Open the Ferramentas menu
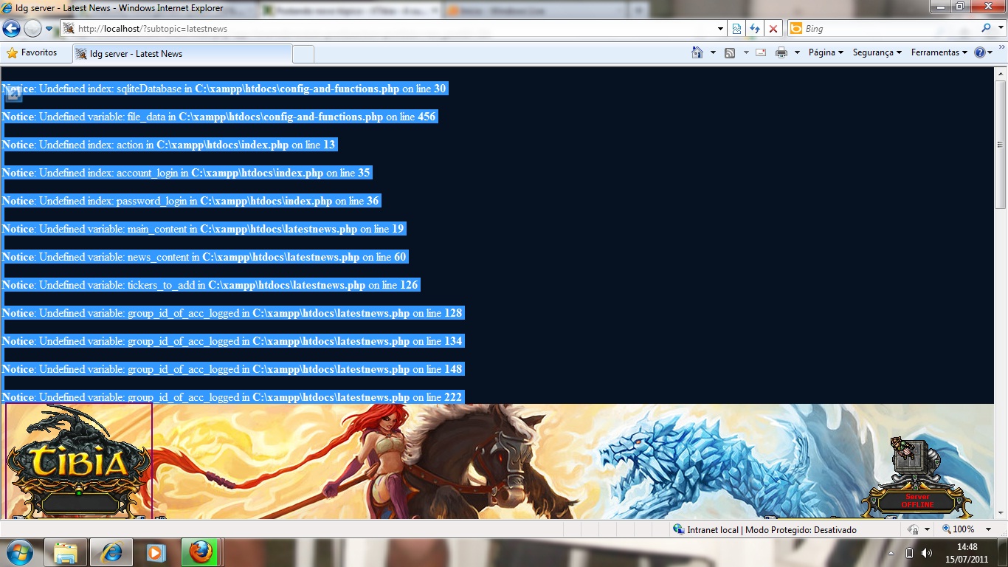 939,52
